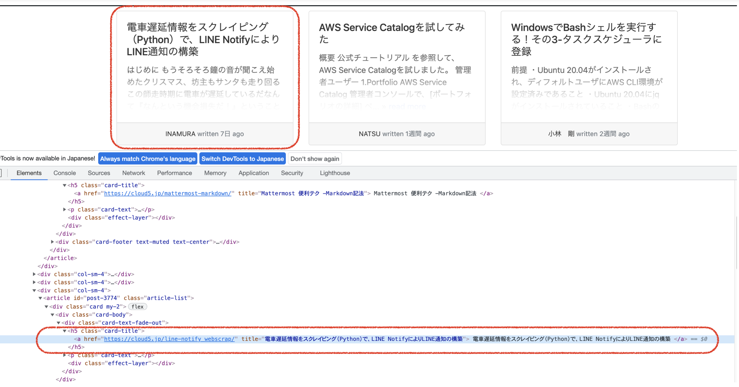Viewport: 739px width, 387px height.
Task: Open the Memory panel
Action: pos(215,173)
